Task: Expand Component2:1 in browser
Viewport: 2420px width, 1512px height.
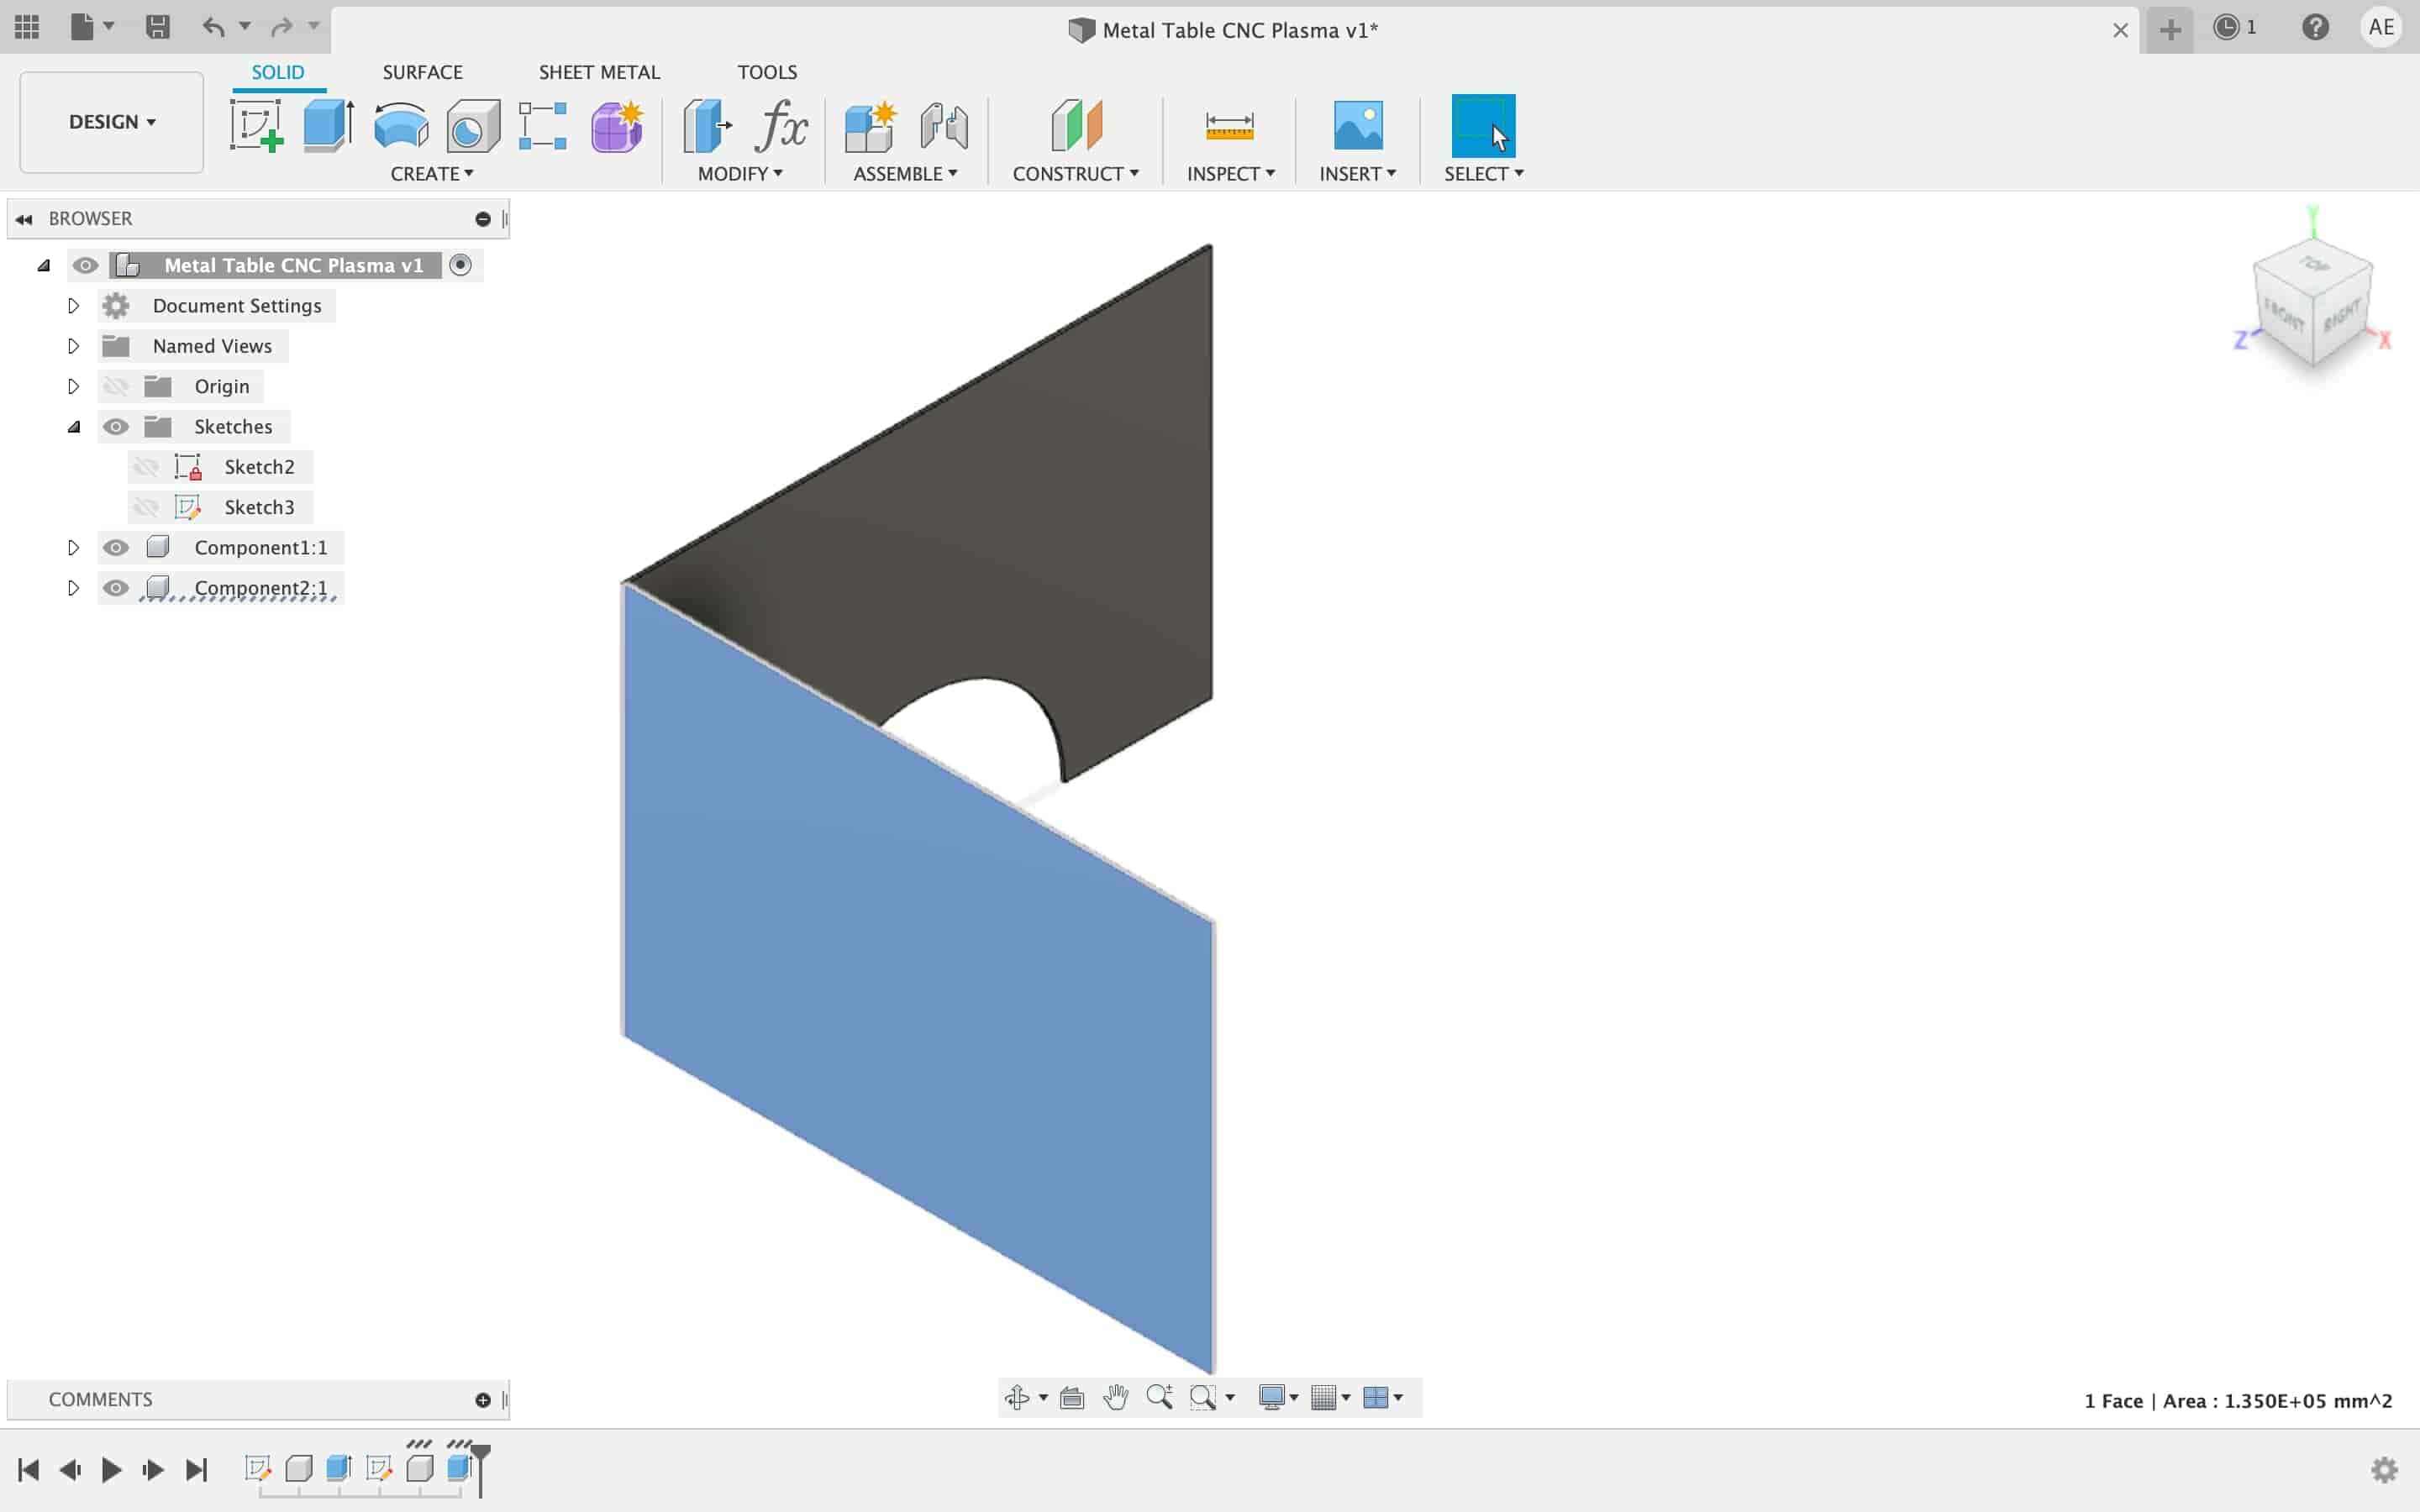Action: [71, 587]
